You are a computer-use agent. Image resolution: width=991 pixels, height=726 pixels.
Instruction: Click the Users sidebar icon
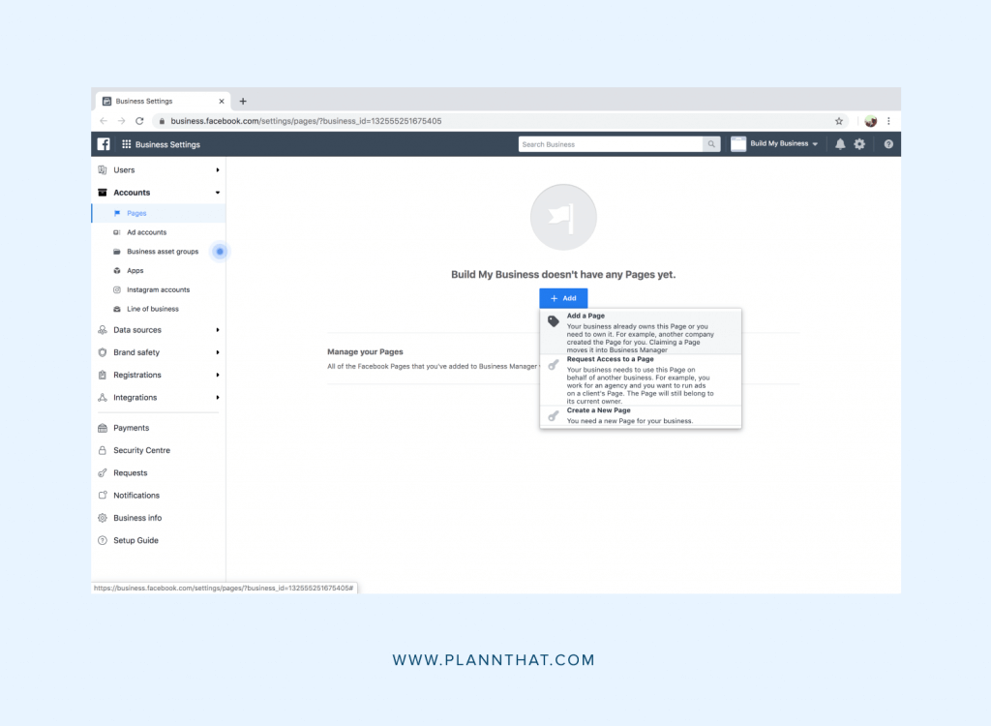tap(103, 169)
